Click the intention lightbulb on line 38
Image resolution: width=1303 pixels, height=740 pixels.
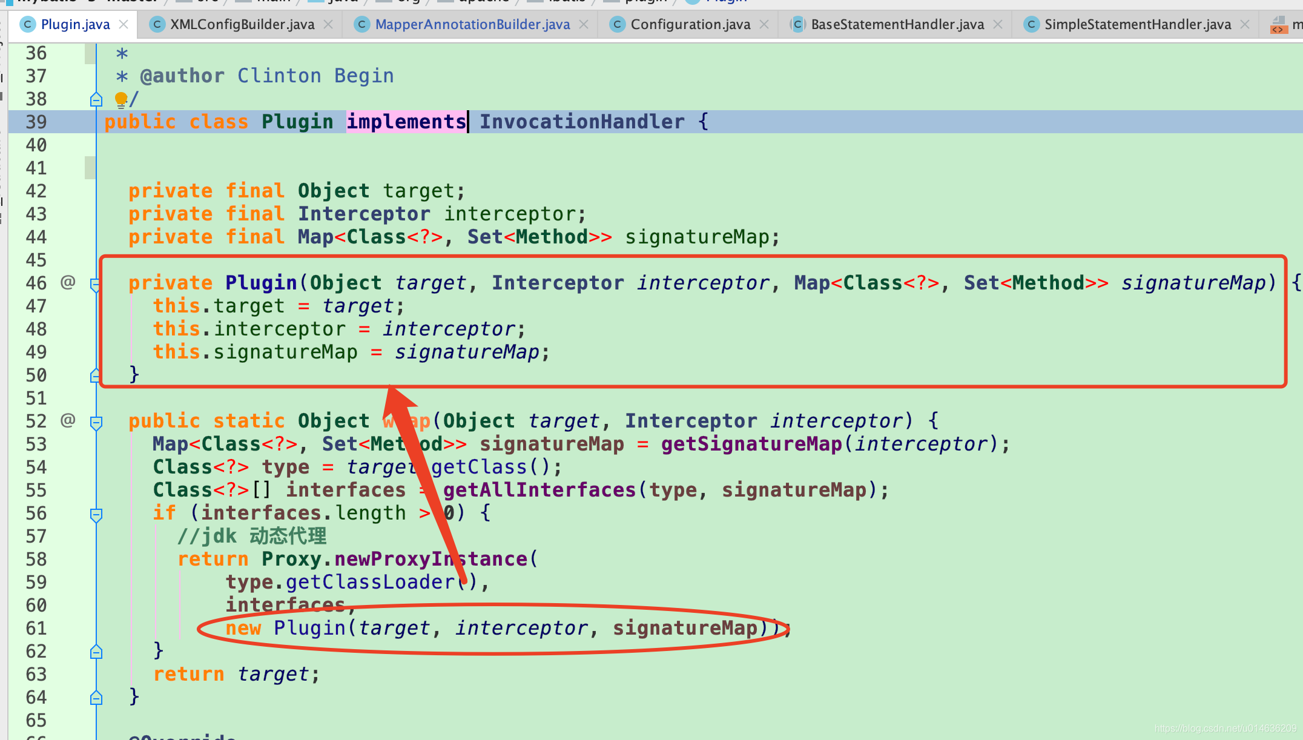pyautogui.click(x=120, y=99)
